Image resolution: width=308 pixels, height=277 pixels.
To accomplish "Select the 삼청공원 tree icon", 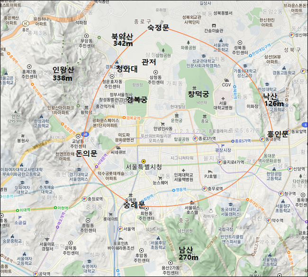I will (163, 51).
